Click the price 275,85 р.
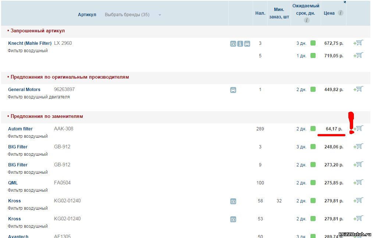This screenshot has height=238, width=373. coord(334,183)
